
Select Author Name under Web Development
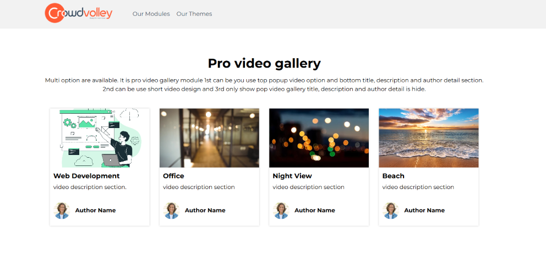(95, 210)
